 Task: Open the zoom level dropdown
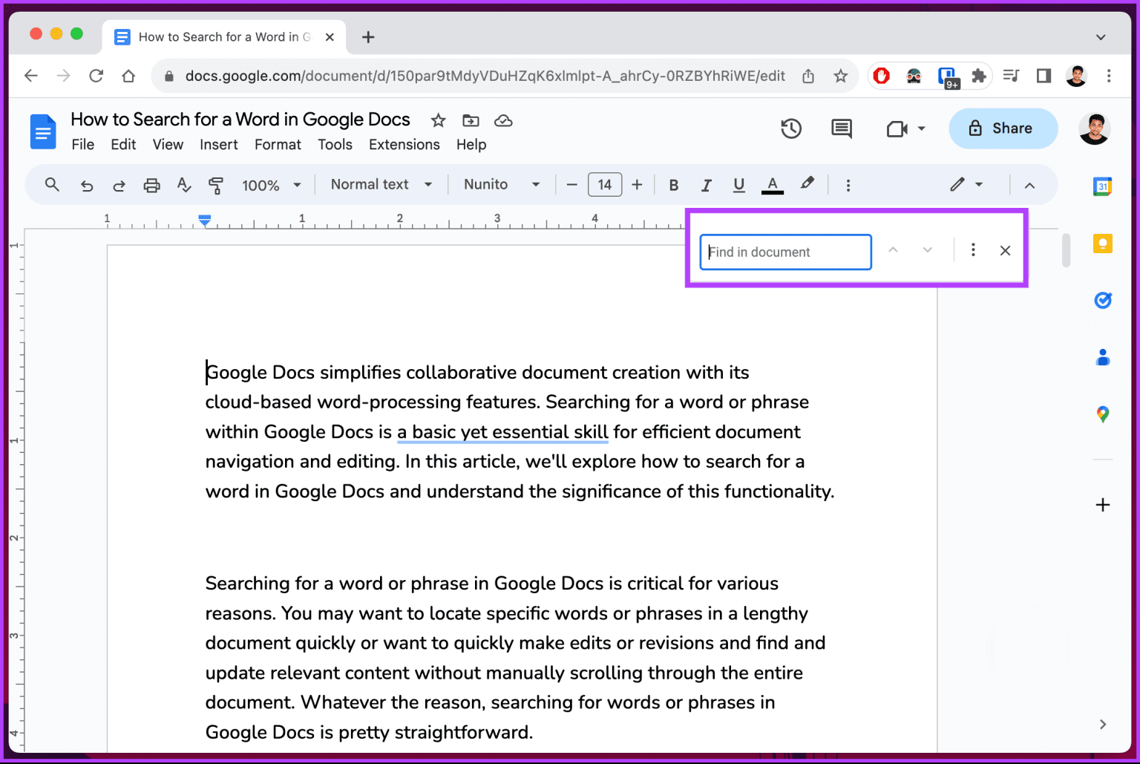click(x=272, y=184)
